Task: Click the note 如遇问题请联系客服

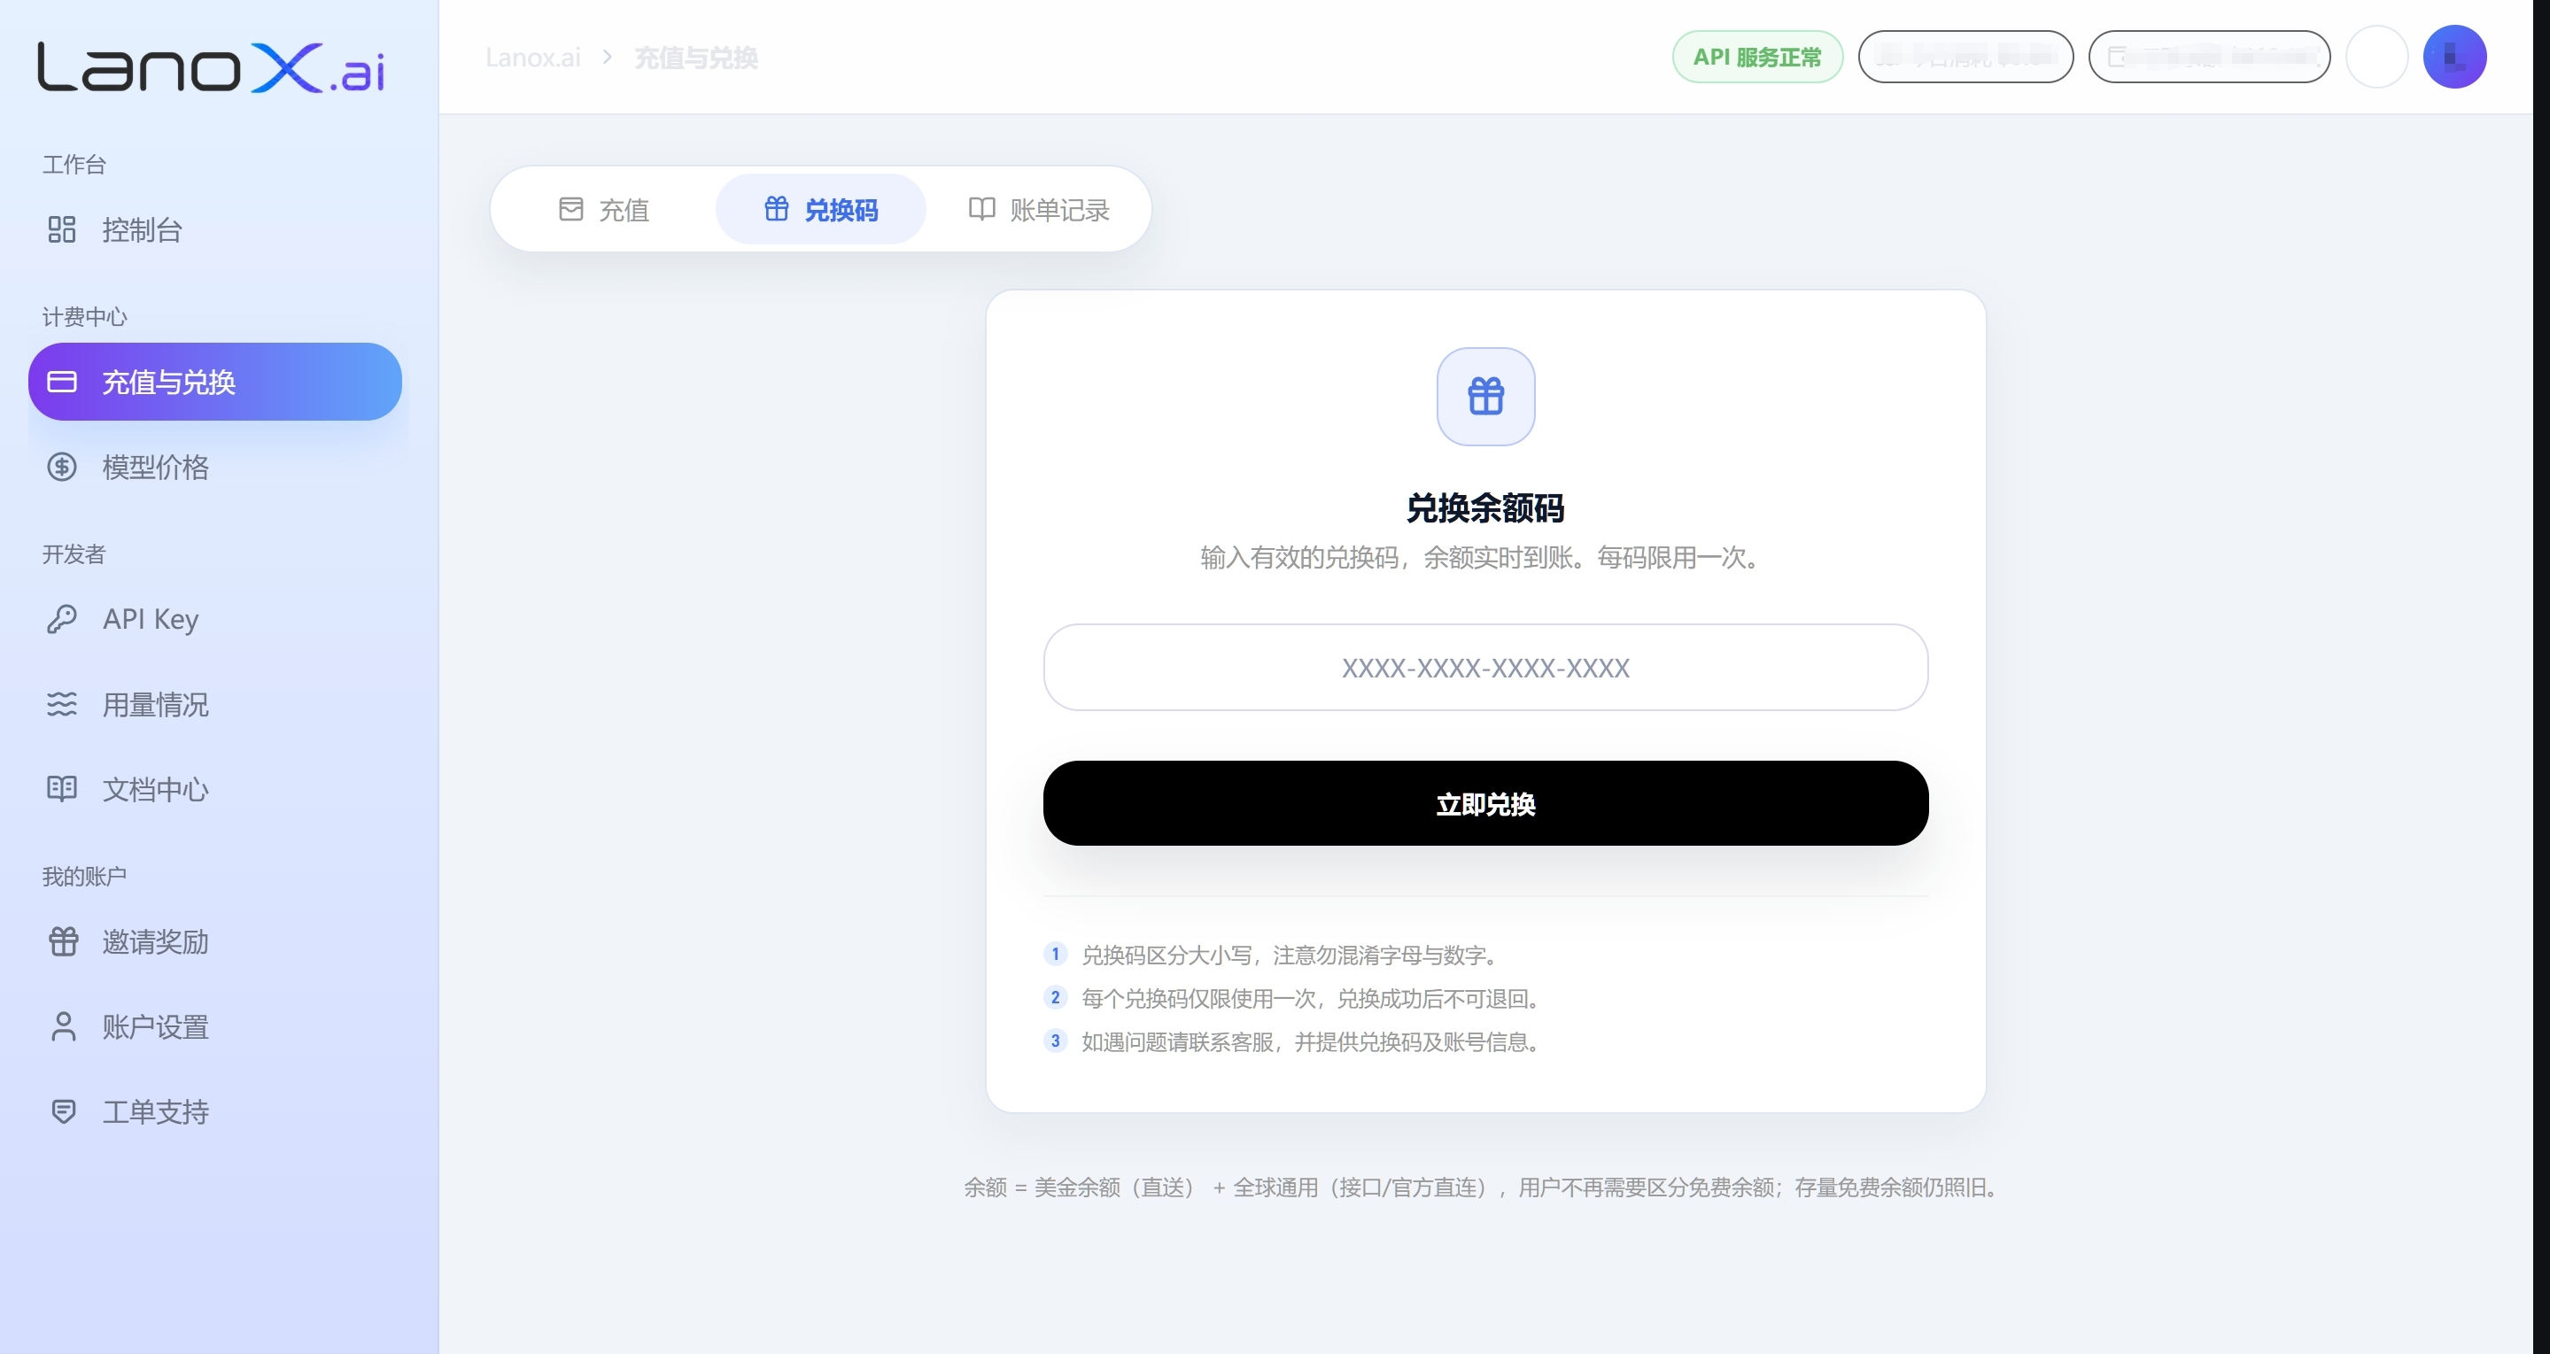Action: click(x=1313, y=1042)
